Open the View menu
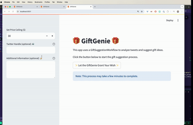The width and height of the screenshot is (193, 125). point(23,2)
